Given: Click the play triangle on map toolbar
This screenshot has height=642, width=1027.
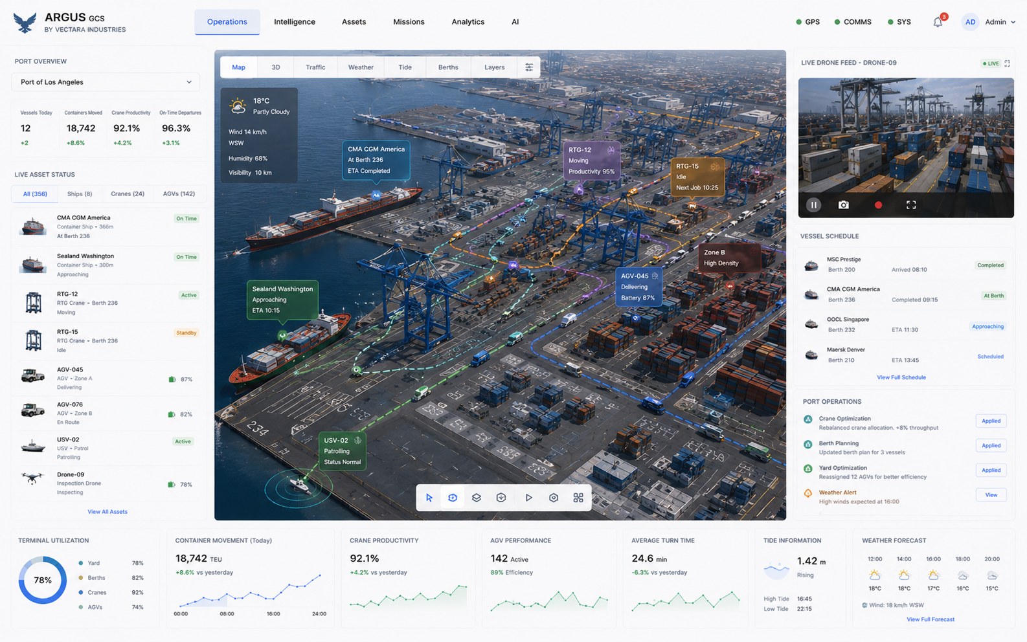Looking at the screenshot, I should pyautogui.click(x=528, y=498).
